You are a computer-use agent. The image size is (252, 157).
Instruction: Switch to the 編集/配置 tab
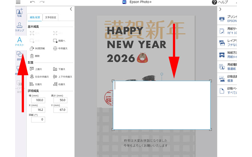pyautogui.click(x=35, y=17)
